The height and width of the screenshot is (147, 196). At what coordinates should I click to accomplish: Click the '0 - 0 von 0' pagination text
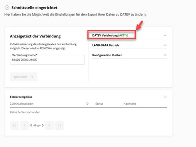tap(37, 125)
